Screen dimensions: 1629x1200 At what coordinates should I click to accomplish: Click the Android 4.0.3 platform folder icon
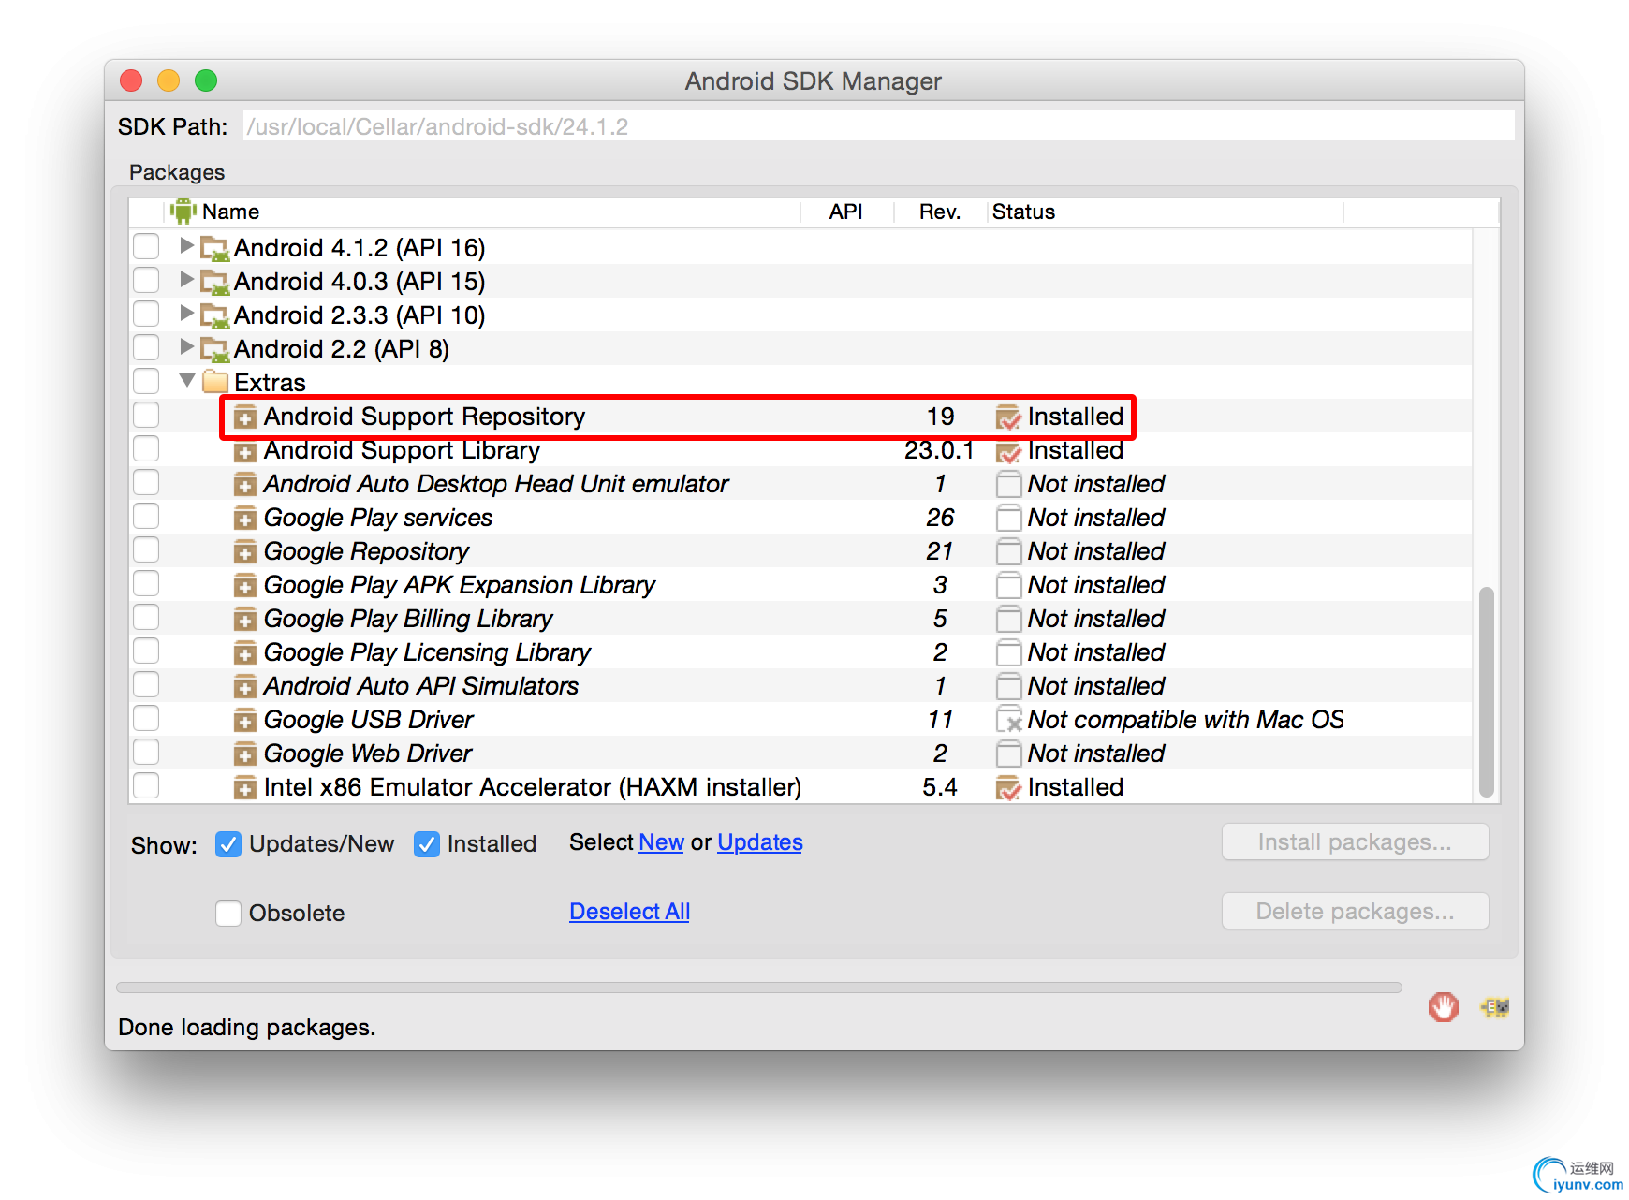(215, 282)
